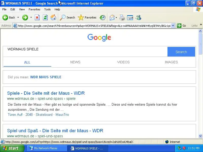Viewport: 203px width, 152px height.
Task: Open the 2048 sitelink
Action: click(x=29, y=115)
